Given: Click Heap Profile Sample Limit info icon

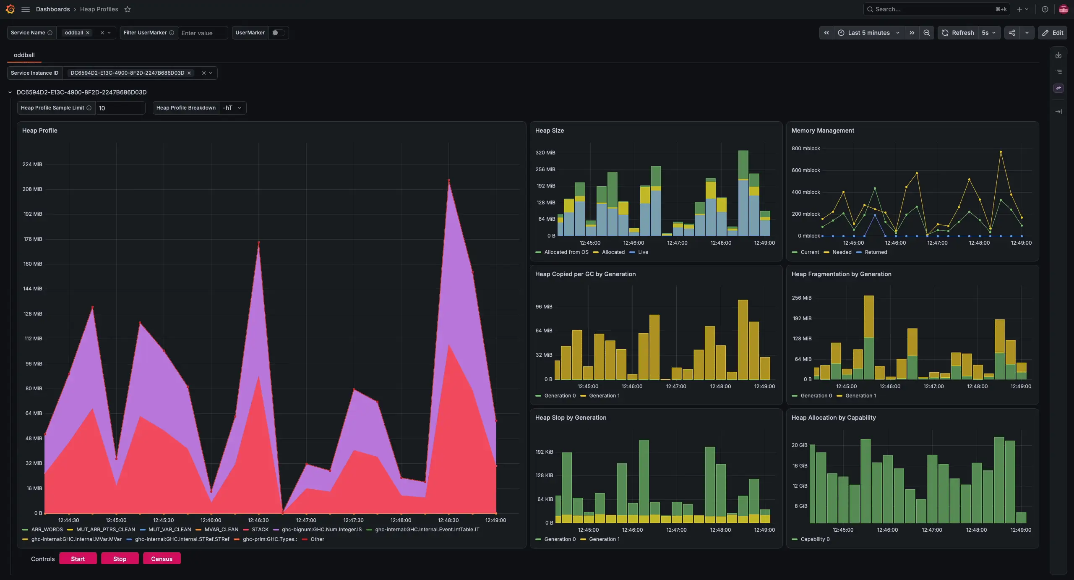Looking at the screenshot, I should point(89,108).
